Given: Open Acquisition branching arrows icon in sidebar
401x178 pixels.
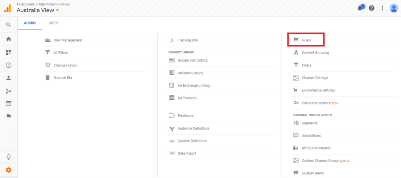Looking at the screenshot, I should pos(9,91).
